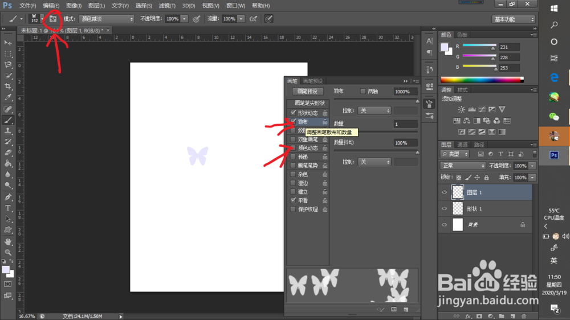This screenshot has height=320, width=570.
Task: Toggle Shape Dynamics checkbox
Action: (293, 113)
